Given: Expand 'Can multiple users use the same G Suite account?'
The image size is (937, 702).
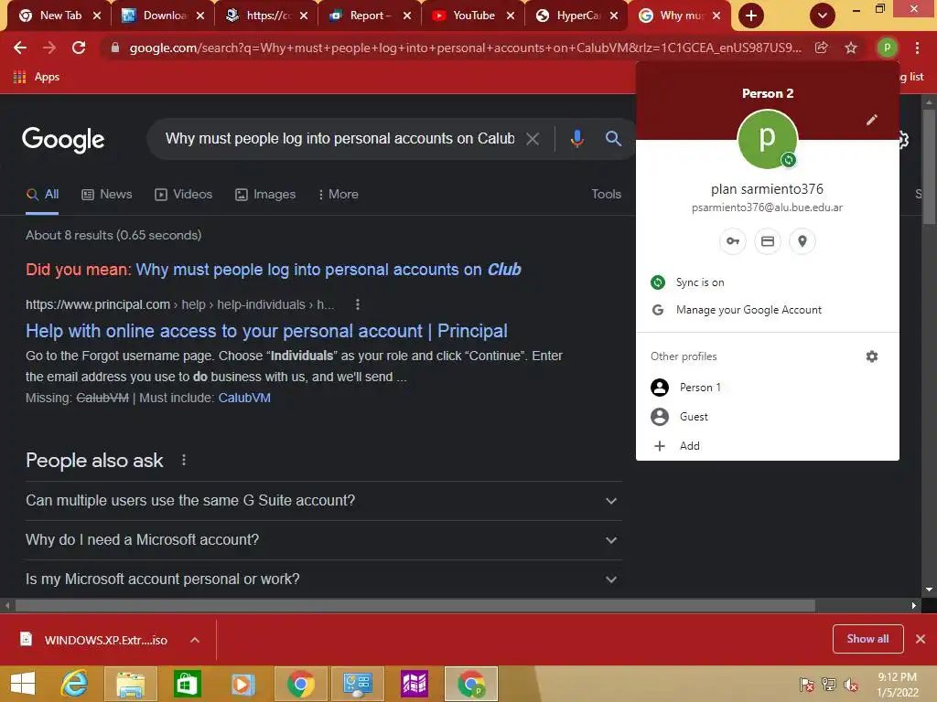Looking at the screenshot, I should (323, 501).
